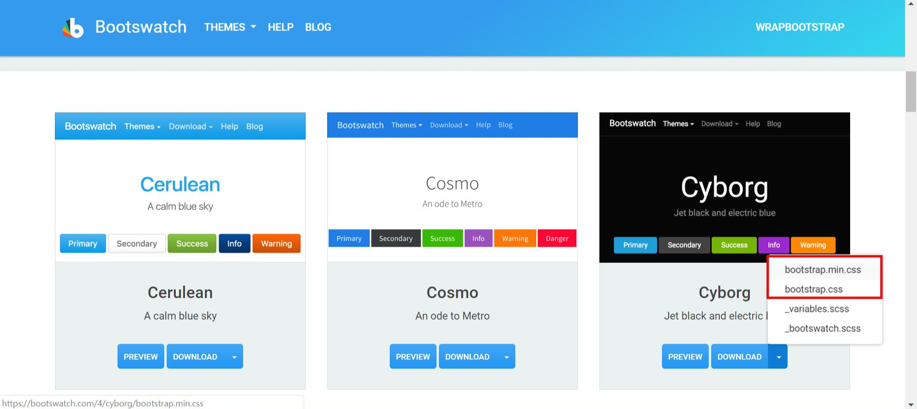The height and width of the screenshot is (409, 917).
Task: Visit the WRAPBOOTSTRAP link
Action: (800, 27)
